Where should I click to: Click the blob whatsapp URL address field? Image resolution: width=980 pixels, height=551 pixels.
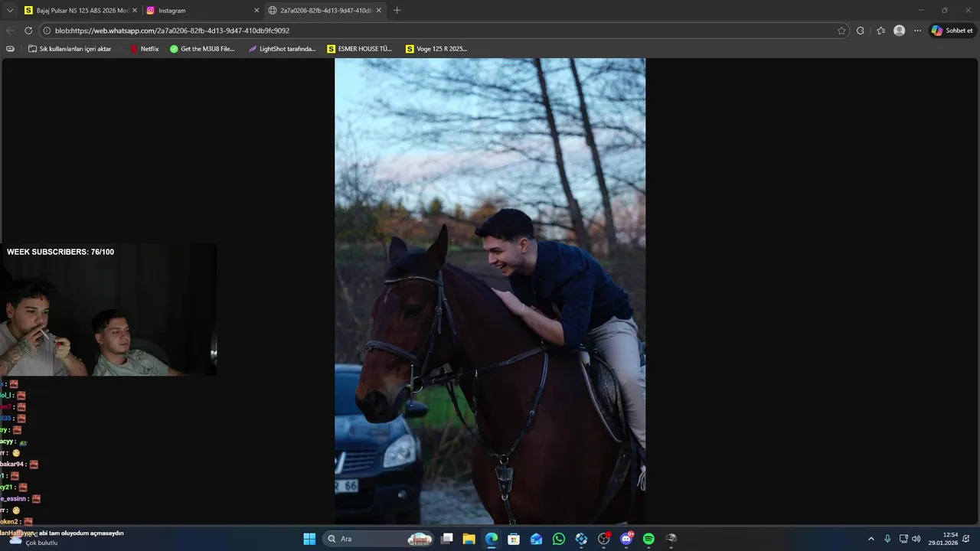coord(444,31)
